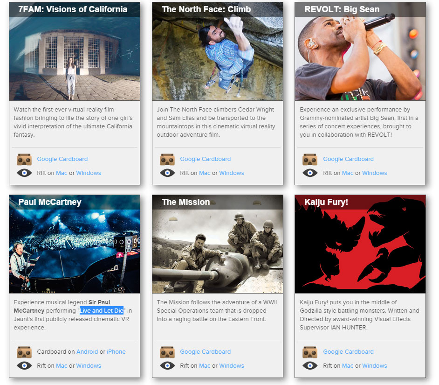
Task: Open Windows Rift download for North Face Climb
Action: (x=232, y=173)
